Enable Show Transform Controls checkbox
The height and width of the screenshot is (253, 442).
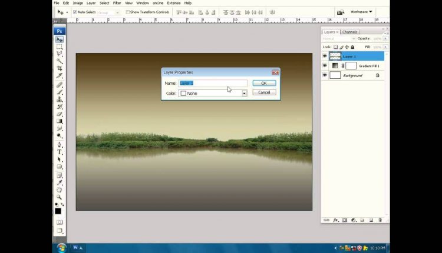128,12
